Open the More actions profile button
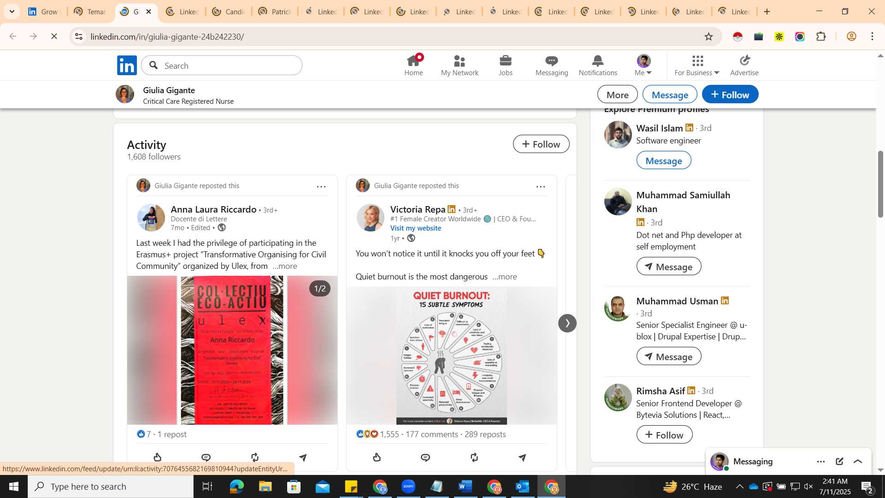Screen dimensions: 885x498 click(617, 95)
